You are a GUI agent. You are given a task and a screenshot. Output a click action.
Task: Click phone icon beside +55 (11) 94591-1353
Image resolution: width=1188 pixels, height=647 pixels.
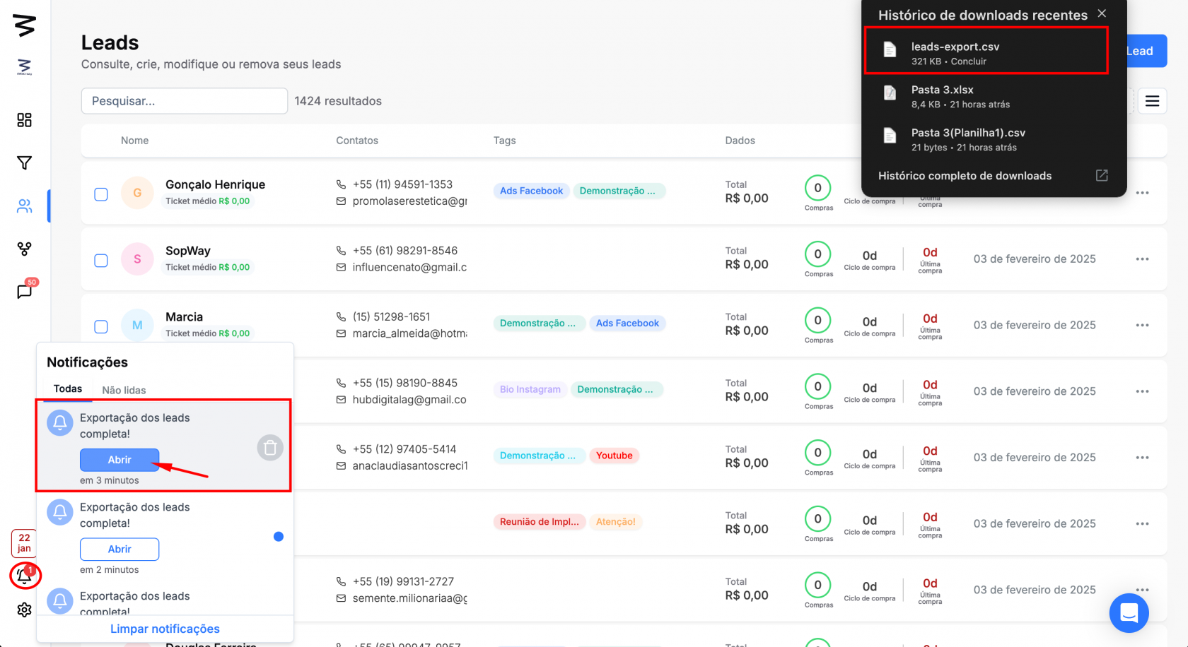pos(341,184)
